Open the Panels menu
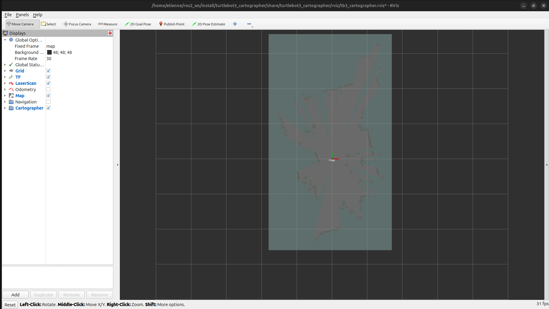Screen dimensions: 549x309 click(22, 15)
